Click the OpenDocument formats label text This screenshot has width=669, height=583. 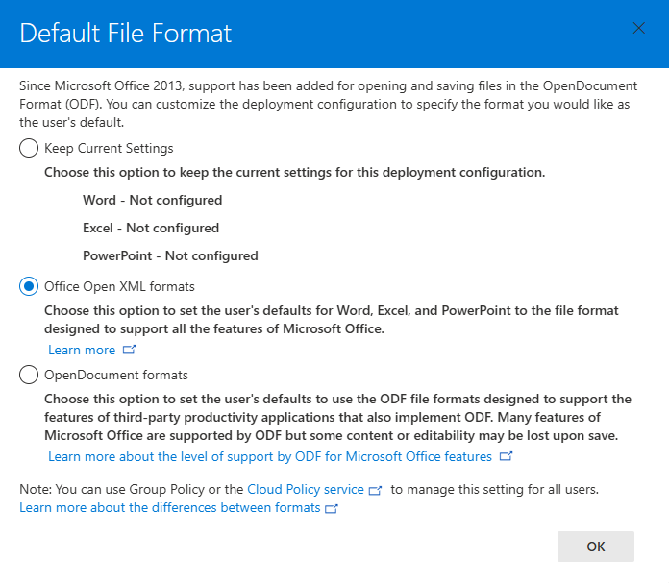point(116,375)
